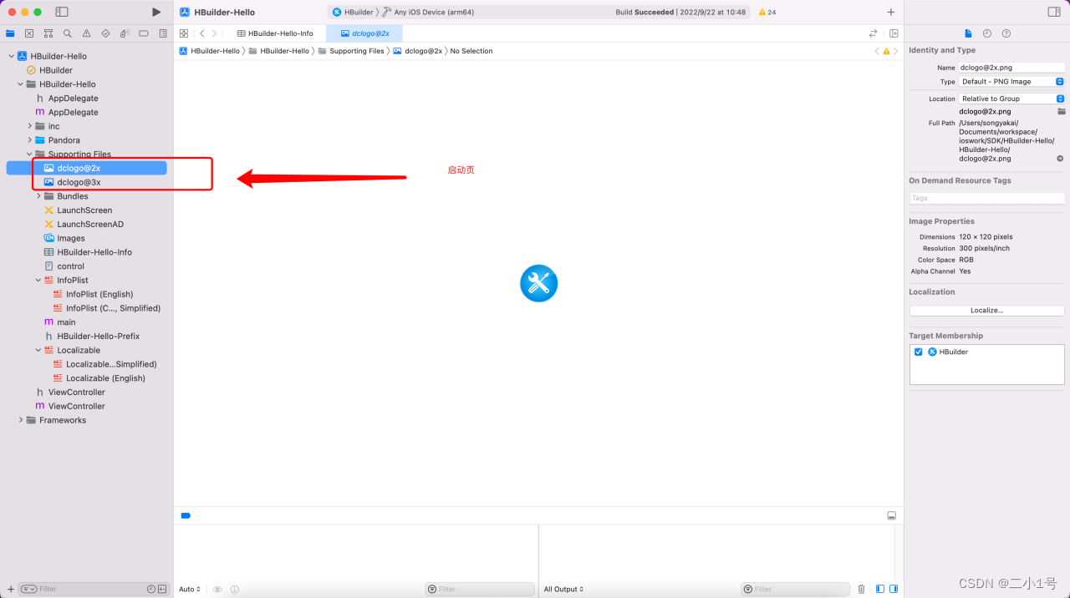
Task: Click Supporting Files in the jump bar
Action: coord(351,51)
